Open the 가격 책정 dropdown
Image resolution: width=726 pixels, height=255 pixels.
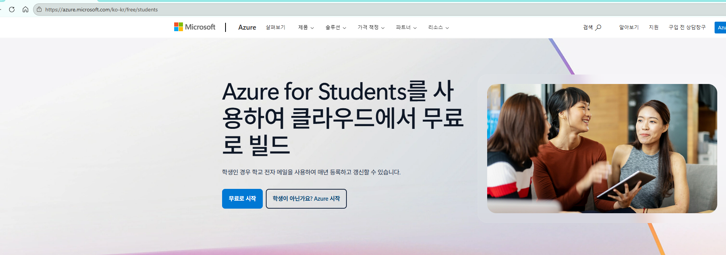pos(371,27)
